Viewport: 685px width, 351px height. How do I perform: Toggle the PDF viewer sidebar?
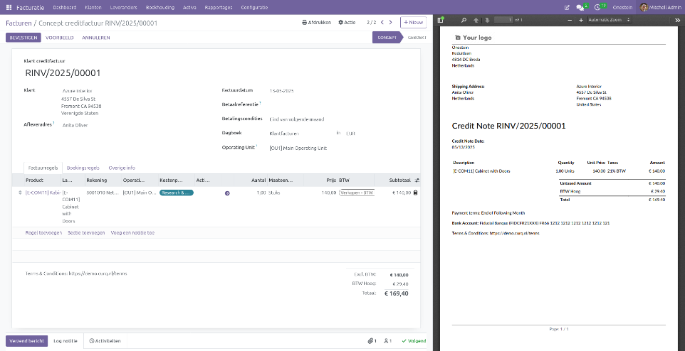[x=441, y=20]
